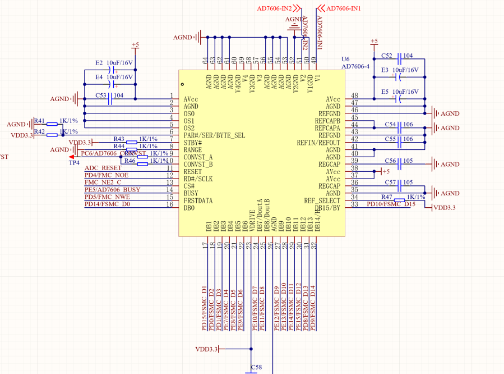Click the TP4 test point label

coord(74,162)
